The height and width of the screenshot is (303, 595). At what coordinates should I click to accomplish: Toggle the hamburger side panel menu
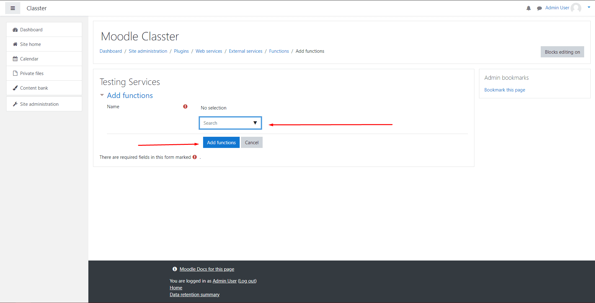pyautogui.click(x=13, y=8)
